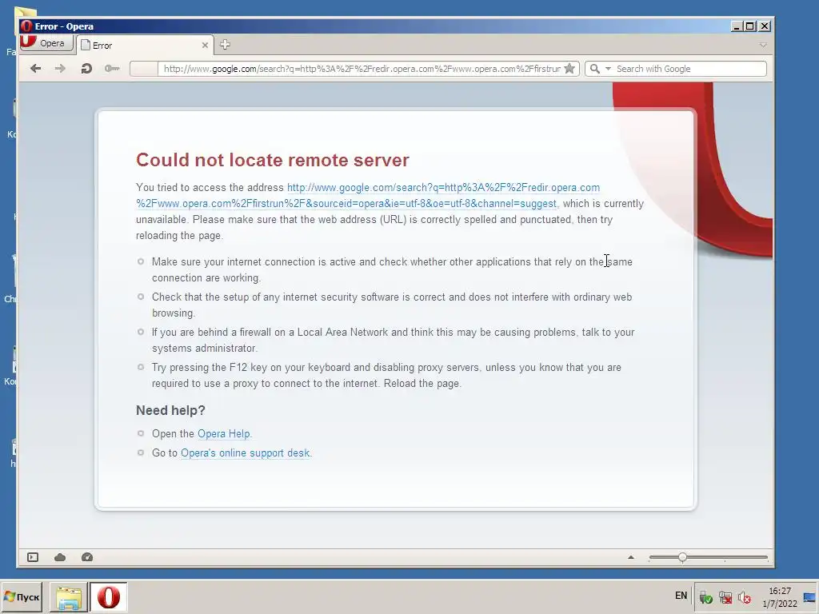Viewport: 819px width, 614px height.
Task: Click the Opera Link cloud icon
Action: pyautogui.click(x=60, y=557)
